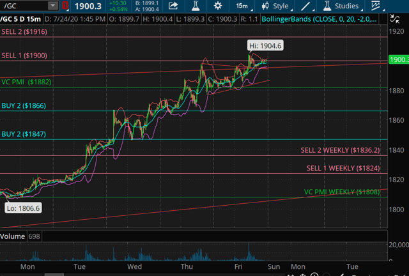The width and height of the screenshot is (409, 276).
Task: Click the 1920 price axis label
Action: pos(396,31)
